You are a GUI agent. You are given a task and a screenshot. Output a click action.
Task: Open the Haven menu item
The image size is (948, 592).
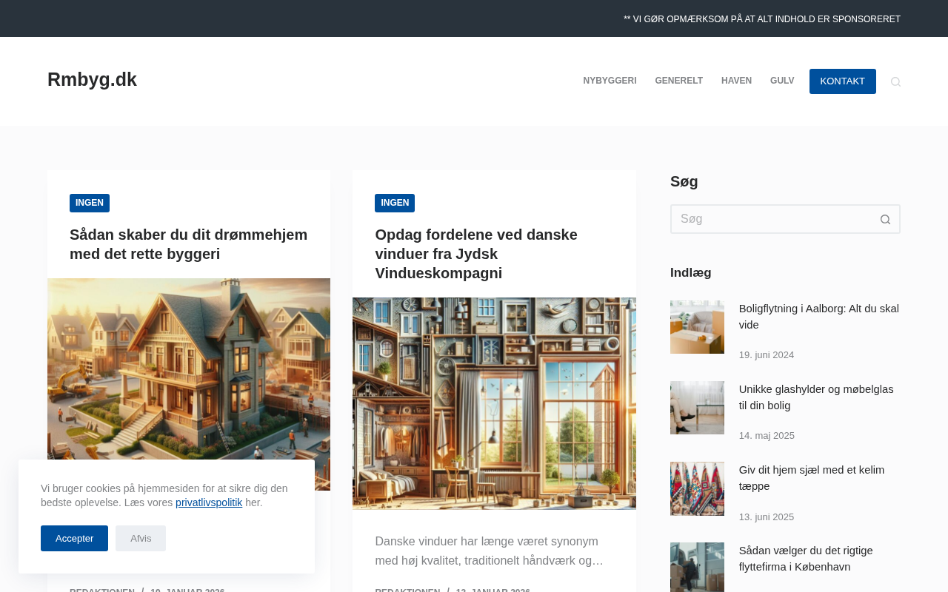[736, 81]
